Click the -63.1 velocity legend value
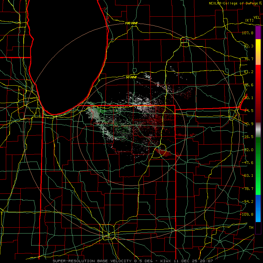 point(248,176)
